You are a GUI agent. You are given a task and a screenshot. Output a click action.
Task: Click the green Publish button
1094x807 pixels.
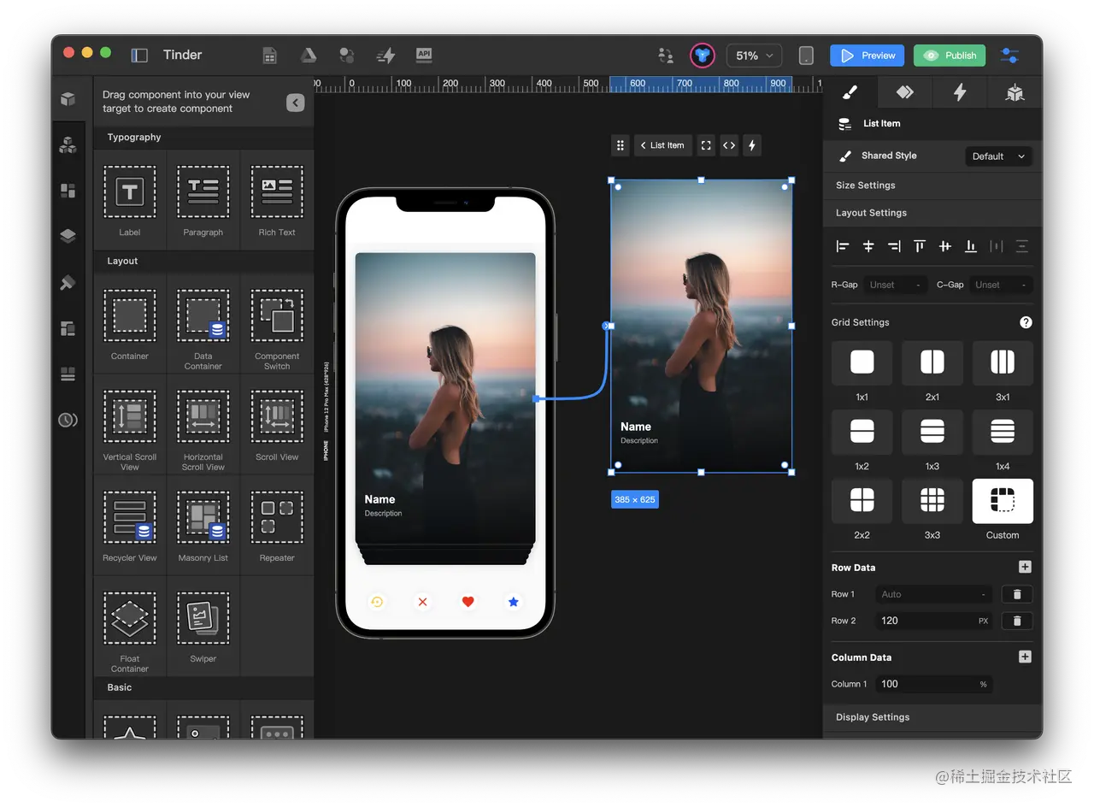tap(950, 56)
